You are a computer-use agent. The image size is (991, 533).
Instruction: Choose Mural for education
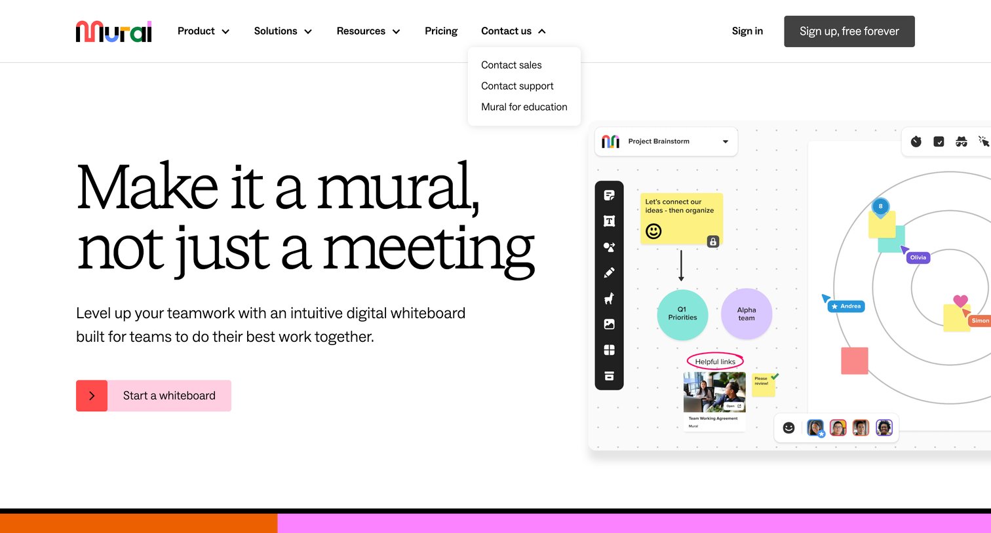[524, 107]
